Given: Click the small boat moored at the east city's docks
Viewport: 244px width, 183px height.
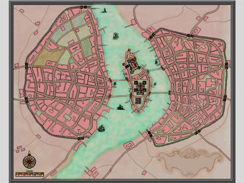Looking at the screenshot, I should pos(157,62).
